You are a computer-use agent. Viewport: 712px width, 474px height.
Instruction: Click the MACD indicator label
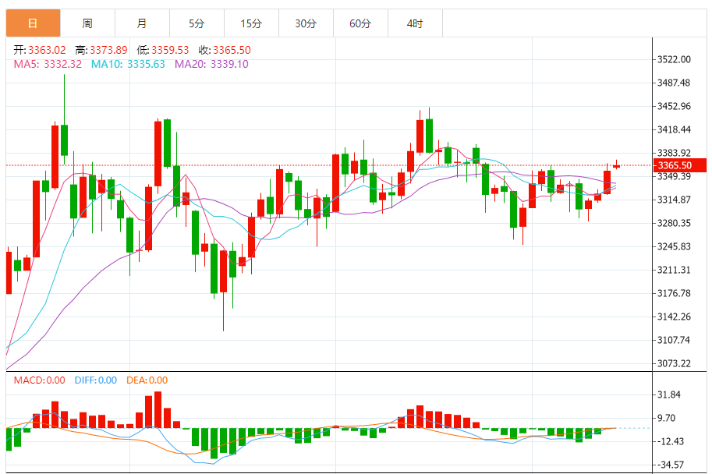point(39,380)
